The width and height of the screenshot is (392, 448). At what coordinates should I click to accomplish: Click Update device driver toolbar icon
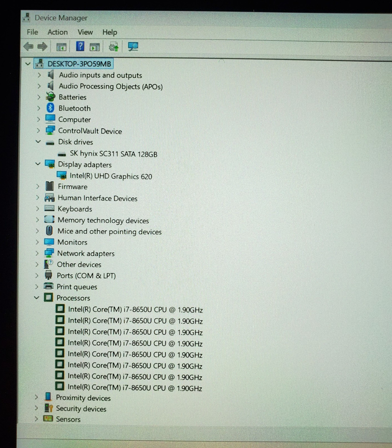[x=114, y=47]
